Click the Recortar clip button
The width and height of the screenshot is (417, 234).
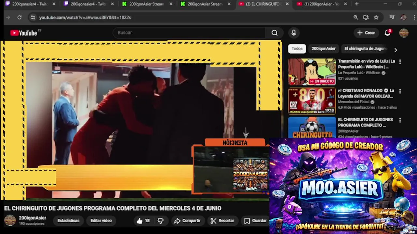pyautogui.click(x=223, y=221)
